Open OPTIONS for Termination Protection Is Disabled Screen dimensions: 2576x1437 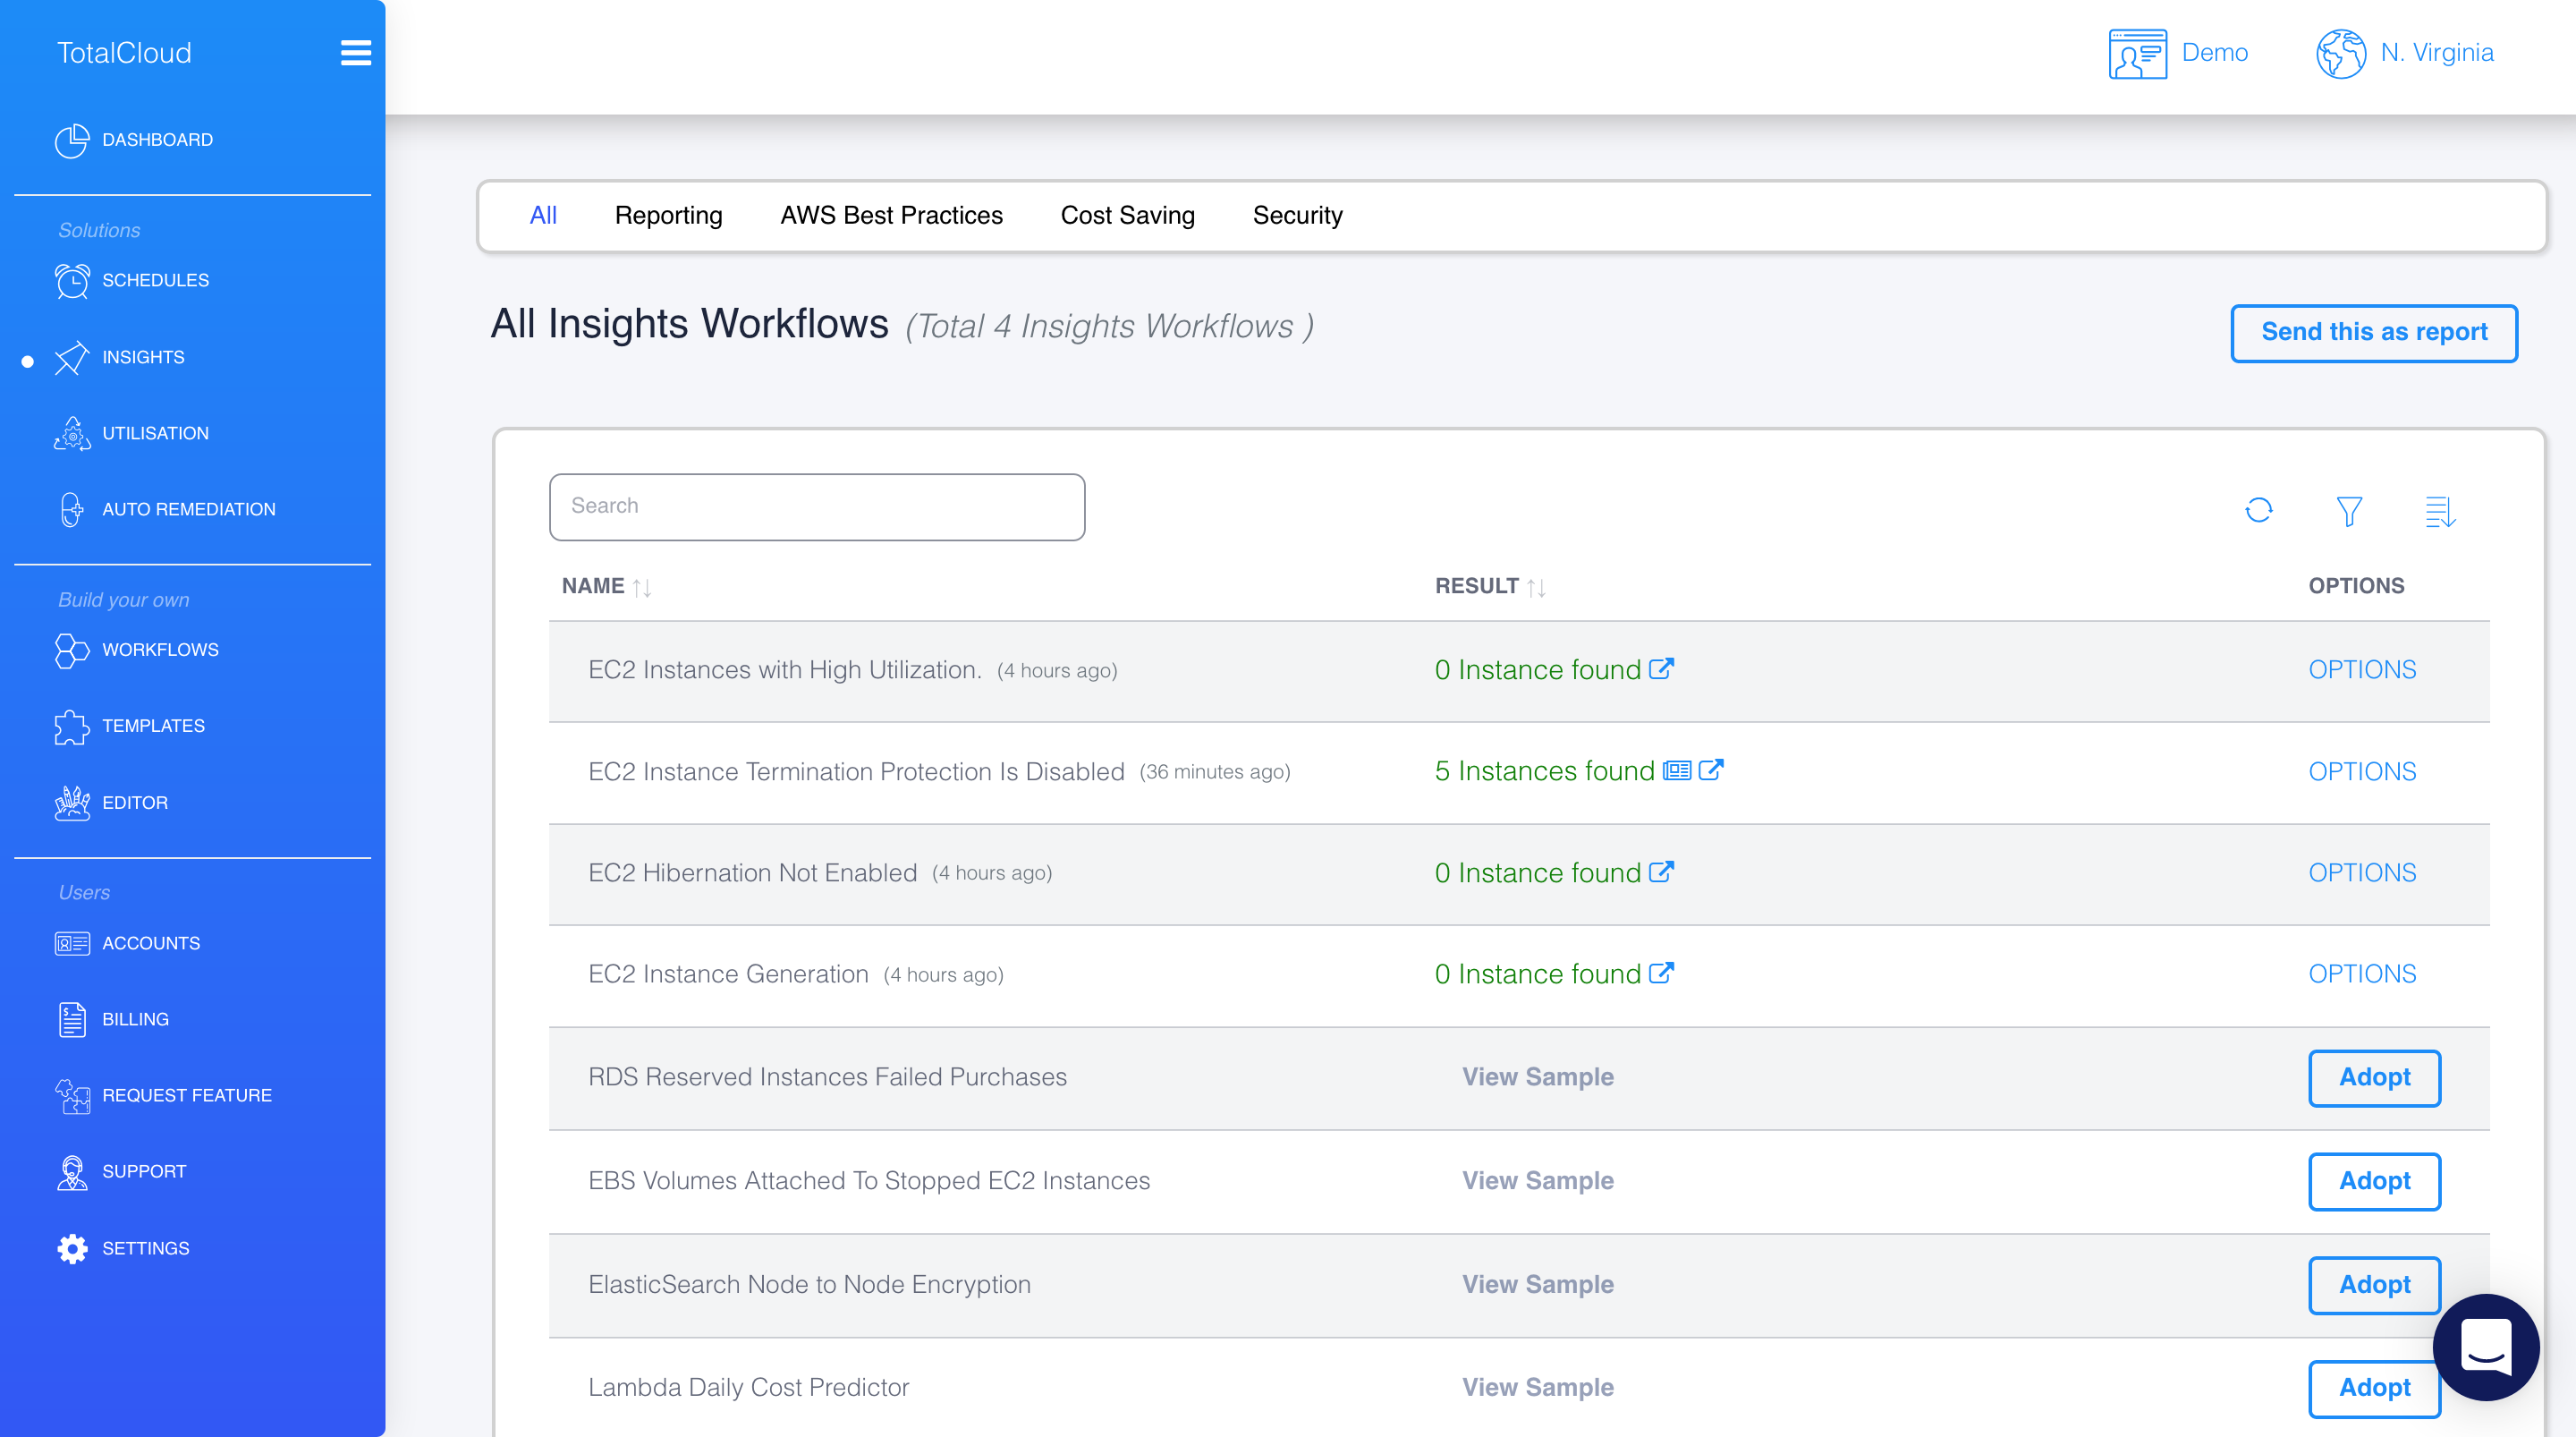click(2362, 771)
